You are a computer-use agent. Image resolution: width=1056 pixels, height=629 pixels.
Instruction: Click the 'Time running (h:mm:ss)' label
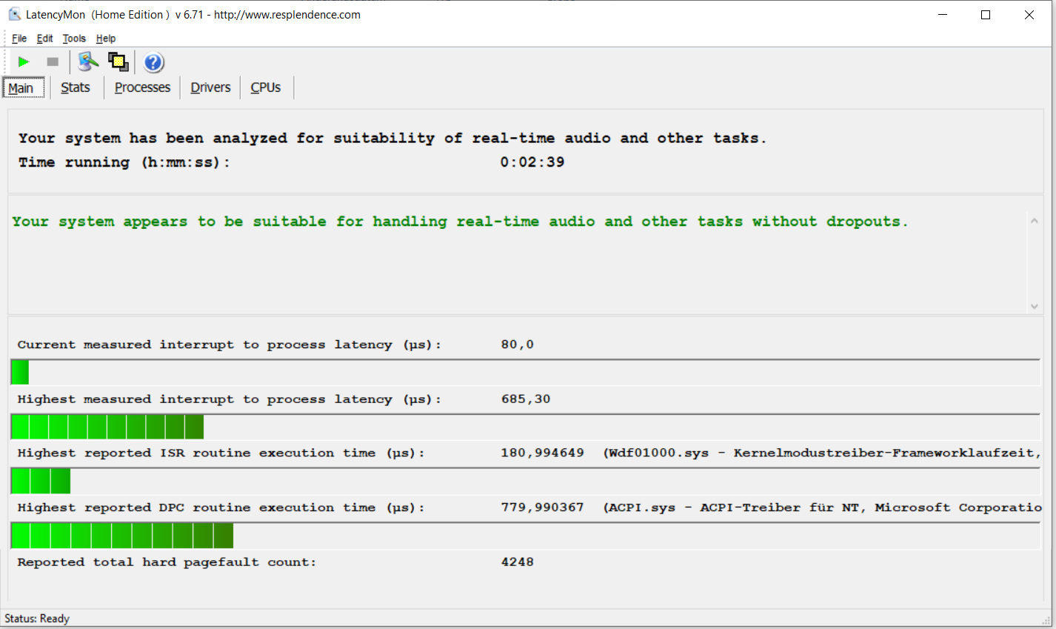click(124, 162)
